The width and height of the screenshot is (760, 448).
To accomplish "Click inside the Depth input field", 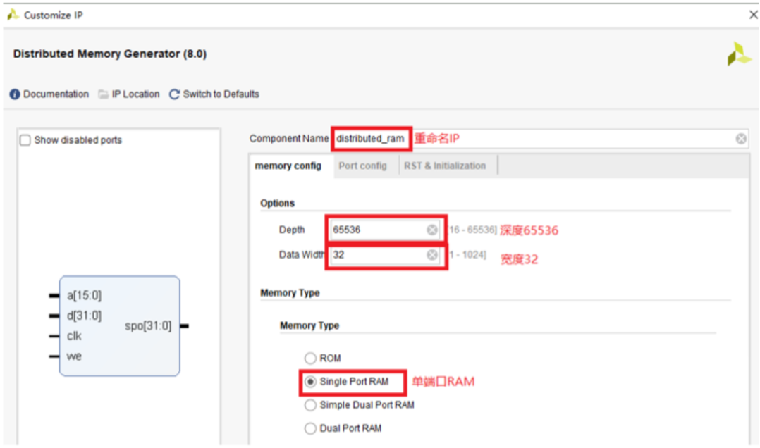I will [x=377, y=230].
